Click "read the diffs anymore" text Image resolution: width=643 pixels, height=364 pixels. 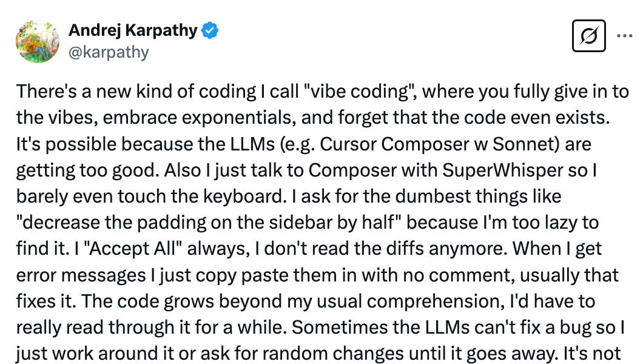pos(412,249)
